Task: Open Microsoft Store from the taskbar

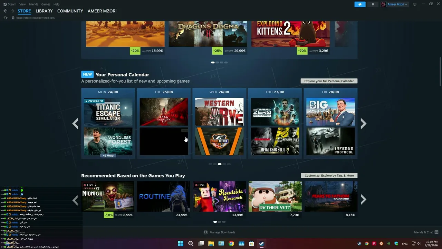Action: [x=251, y=243]
